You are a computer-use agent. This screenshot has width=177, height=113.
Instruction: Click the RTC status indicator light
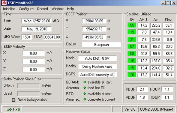tap(85, 94)
